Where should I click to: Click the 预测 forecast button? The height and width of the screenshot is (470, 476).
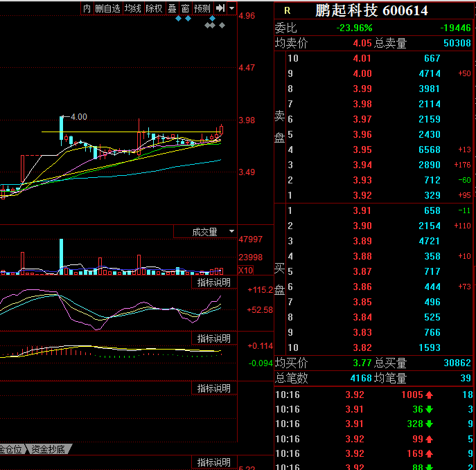(202, 8)
